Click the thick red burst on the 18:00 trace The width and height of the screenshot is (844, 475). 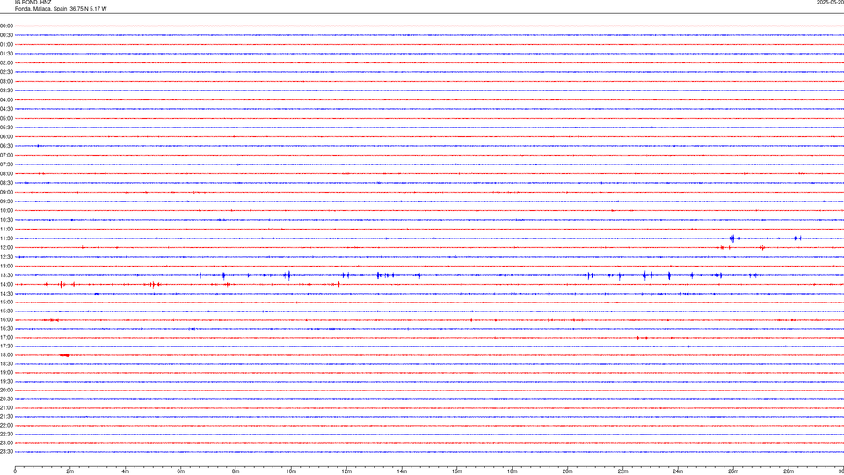65,355
